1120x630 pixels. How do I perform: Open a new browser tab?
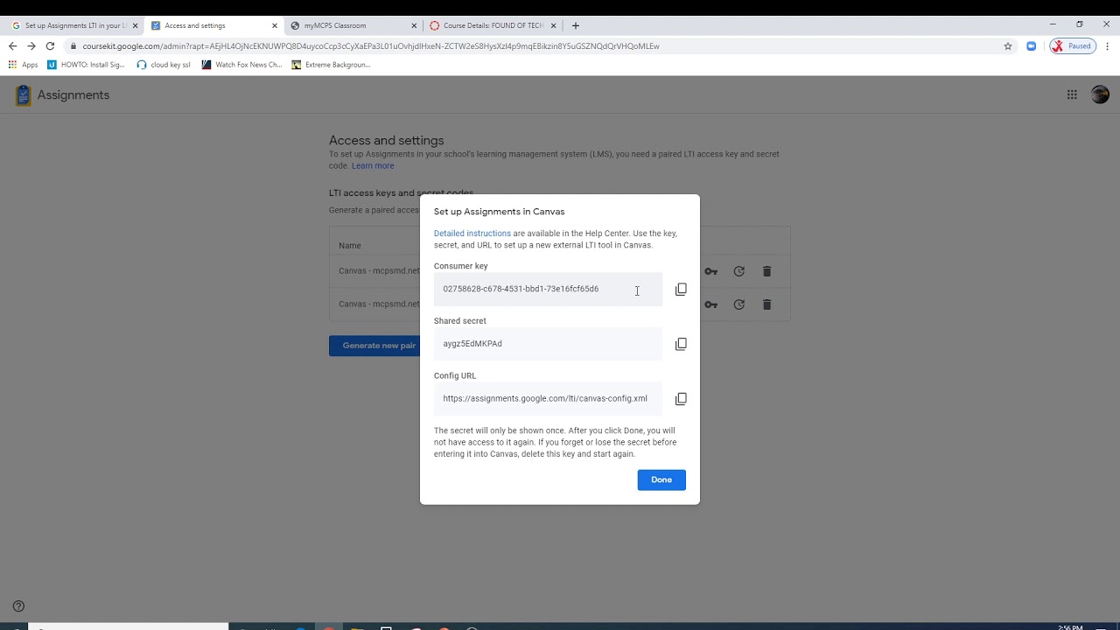[575, 25]
